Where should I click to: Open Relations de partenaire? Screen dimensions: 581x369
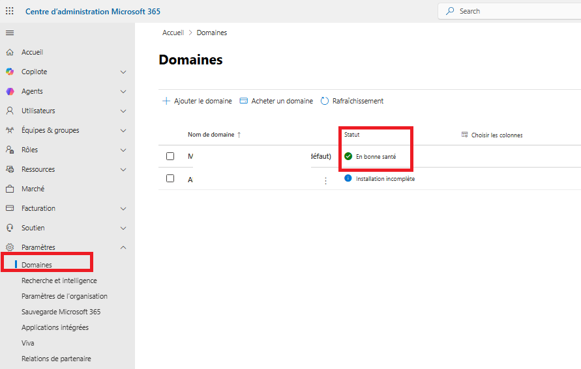coord(56,359)
